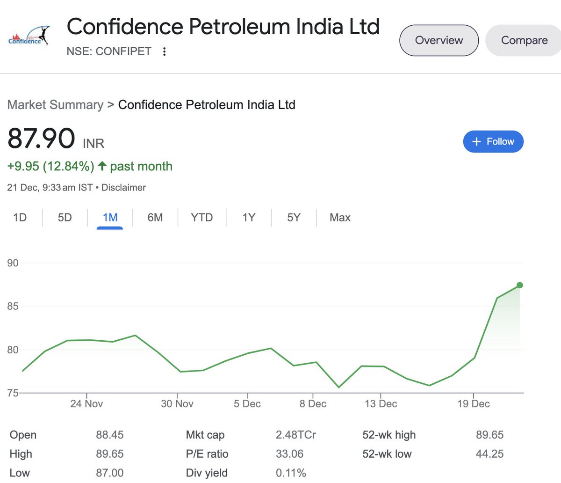Click the Open value 88.45
The width and height of the screenshot is (561, 483).
pyautogui.click(x=110, y=435)
